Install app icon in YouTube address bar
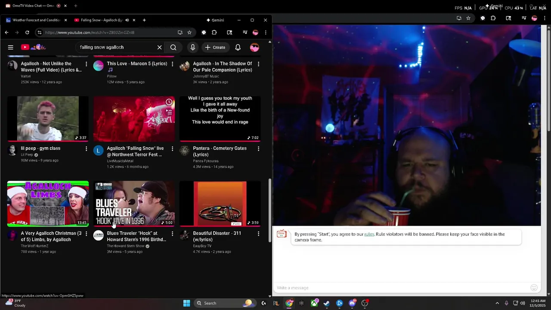551x310 pixels. coord(180,32)
